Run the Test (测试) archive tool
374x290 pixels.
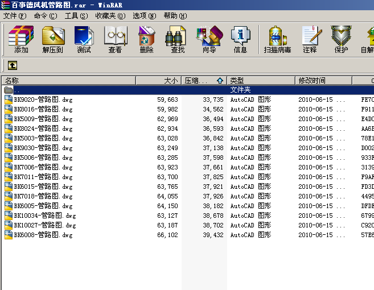coord(84,40)
